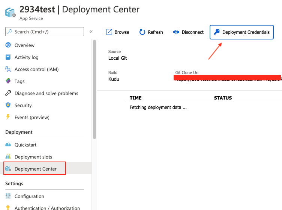This screenshot has height=210, width=282.
Task: Click the Deployment Credentials key icon
Action: (217, 32)
